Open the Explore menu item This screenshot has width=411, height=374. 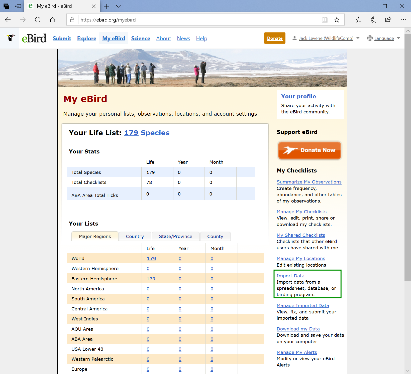pyautogui.click(x=87, y=38)
